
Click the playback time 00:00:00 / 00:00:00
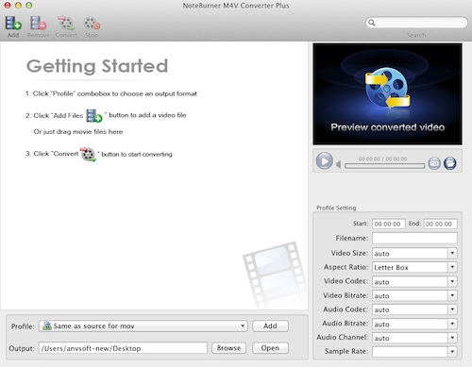coord(382,158)
